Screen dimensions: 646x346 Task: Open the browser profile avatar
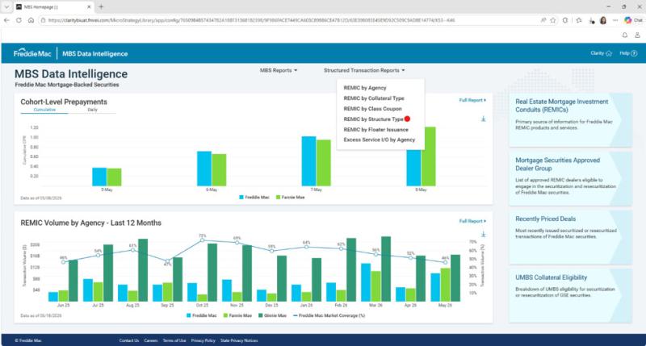click(x=603, y=20)
